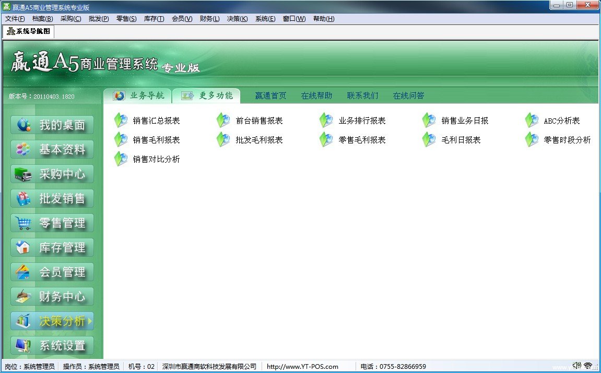The height and width of the screenshot is (373, 601).
Task: Open the 前台销售报表 report icon
Action: coord(223,121)
